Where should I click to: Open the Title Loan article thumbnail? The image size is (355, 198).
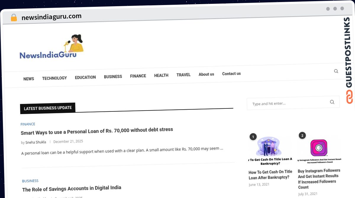click(x=270, y=150)
